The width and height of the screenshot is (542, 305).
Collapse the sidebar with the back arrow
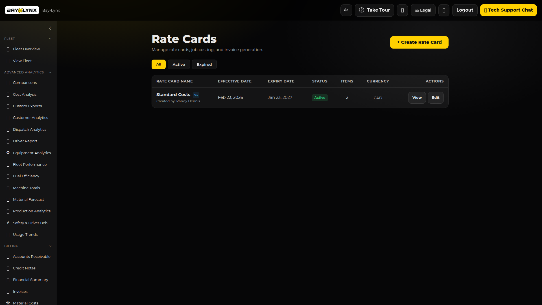(x=50, y=28)
